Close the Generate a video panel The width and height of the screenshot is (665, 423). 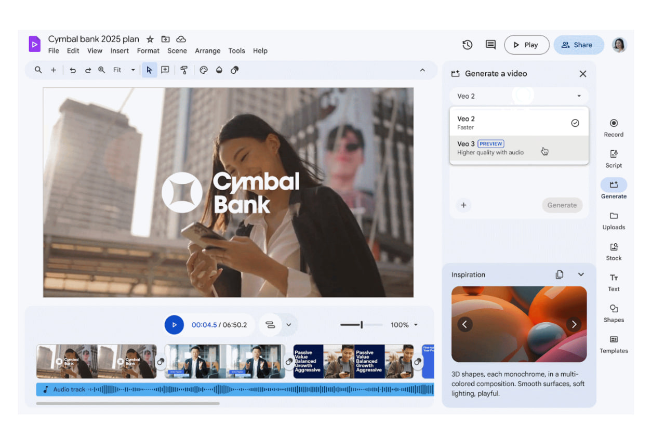pos(583,74)
